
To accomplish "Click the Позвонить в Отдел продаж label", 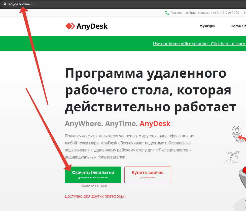I will pyautogui.click(x=190, y=13).
